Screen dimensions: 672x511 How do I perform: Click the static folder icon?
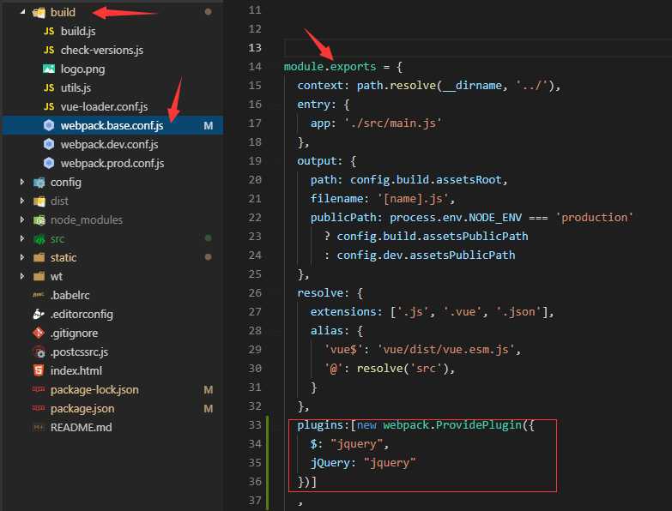click(x=39, y=257)
